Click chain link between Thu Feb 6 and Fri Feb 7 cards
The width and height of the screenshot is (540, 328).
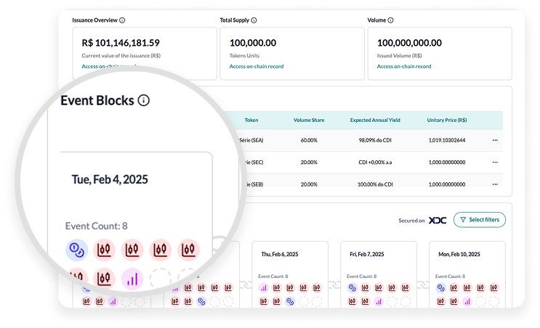334,284
